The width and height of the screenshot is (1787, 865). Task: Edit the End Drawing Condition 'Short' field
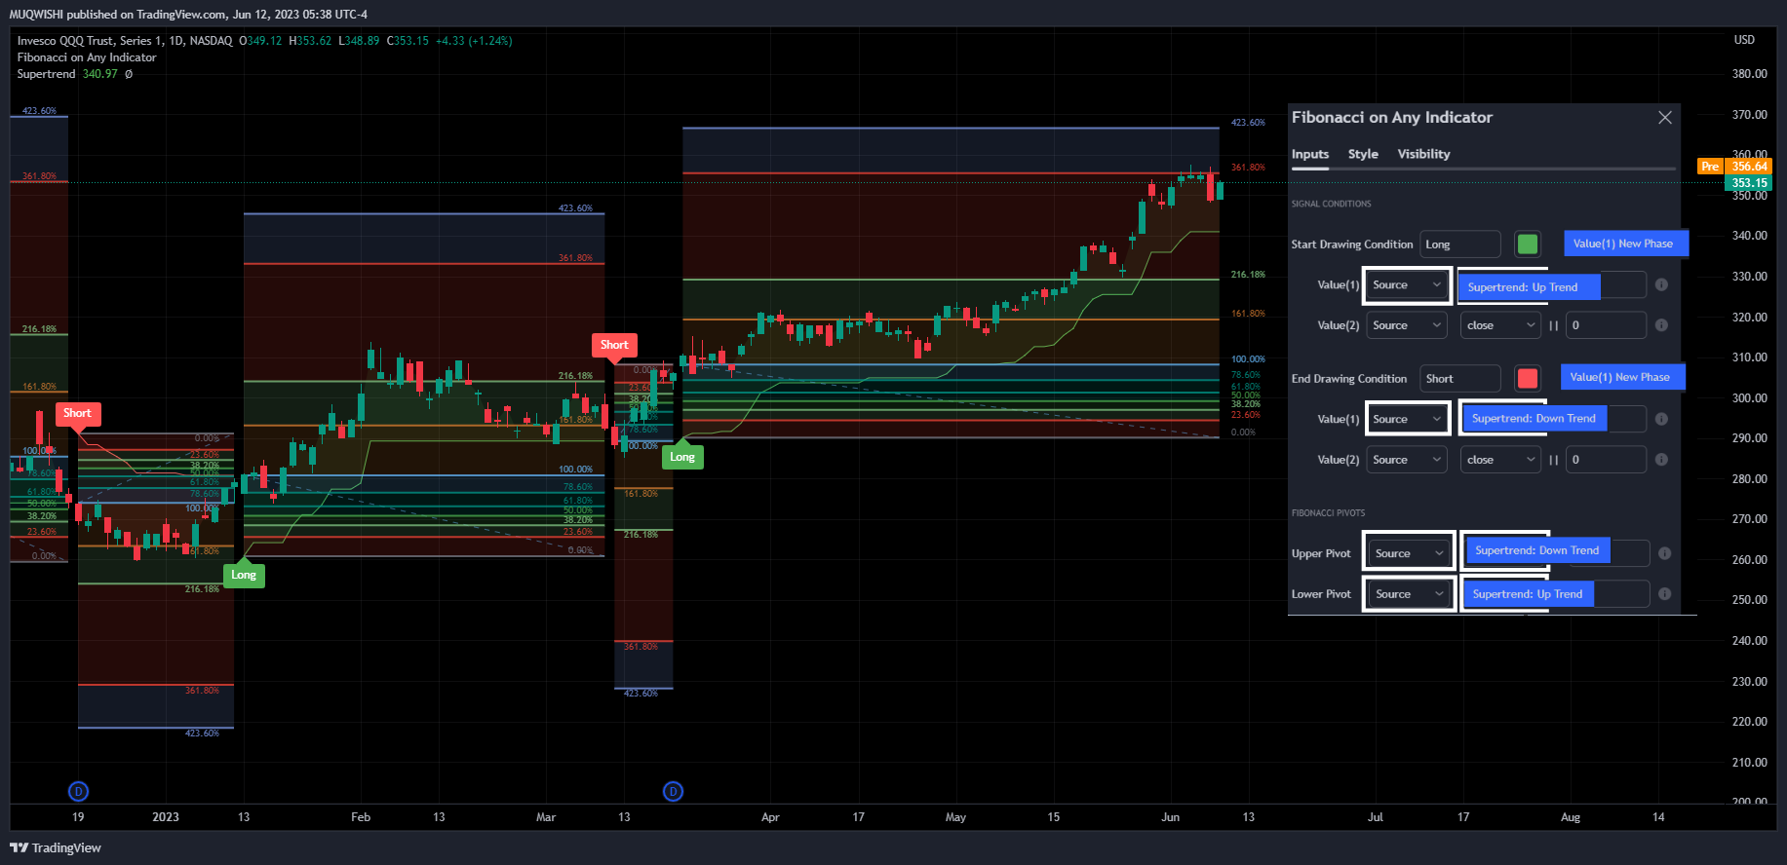point(1460,379)
